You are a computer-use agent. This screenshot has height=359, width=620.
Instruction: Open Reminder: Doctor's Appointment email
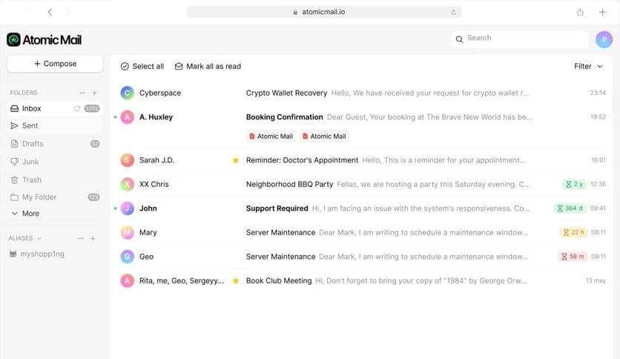[362, 160]
